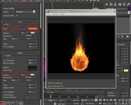
Task: Jump to the last frame
Action: (115, 100)
